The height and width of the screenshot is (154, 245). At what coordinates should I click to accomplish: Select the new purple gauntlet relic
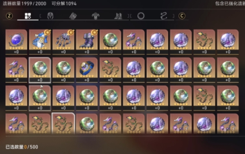pos(63,42)
